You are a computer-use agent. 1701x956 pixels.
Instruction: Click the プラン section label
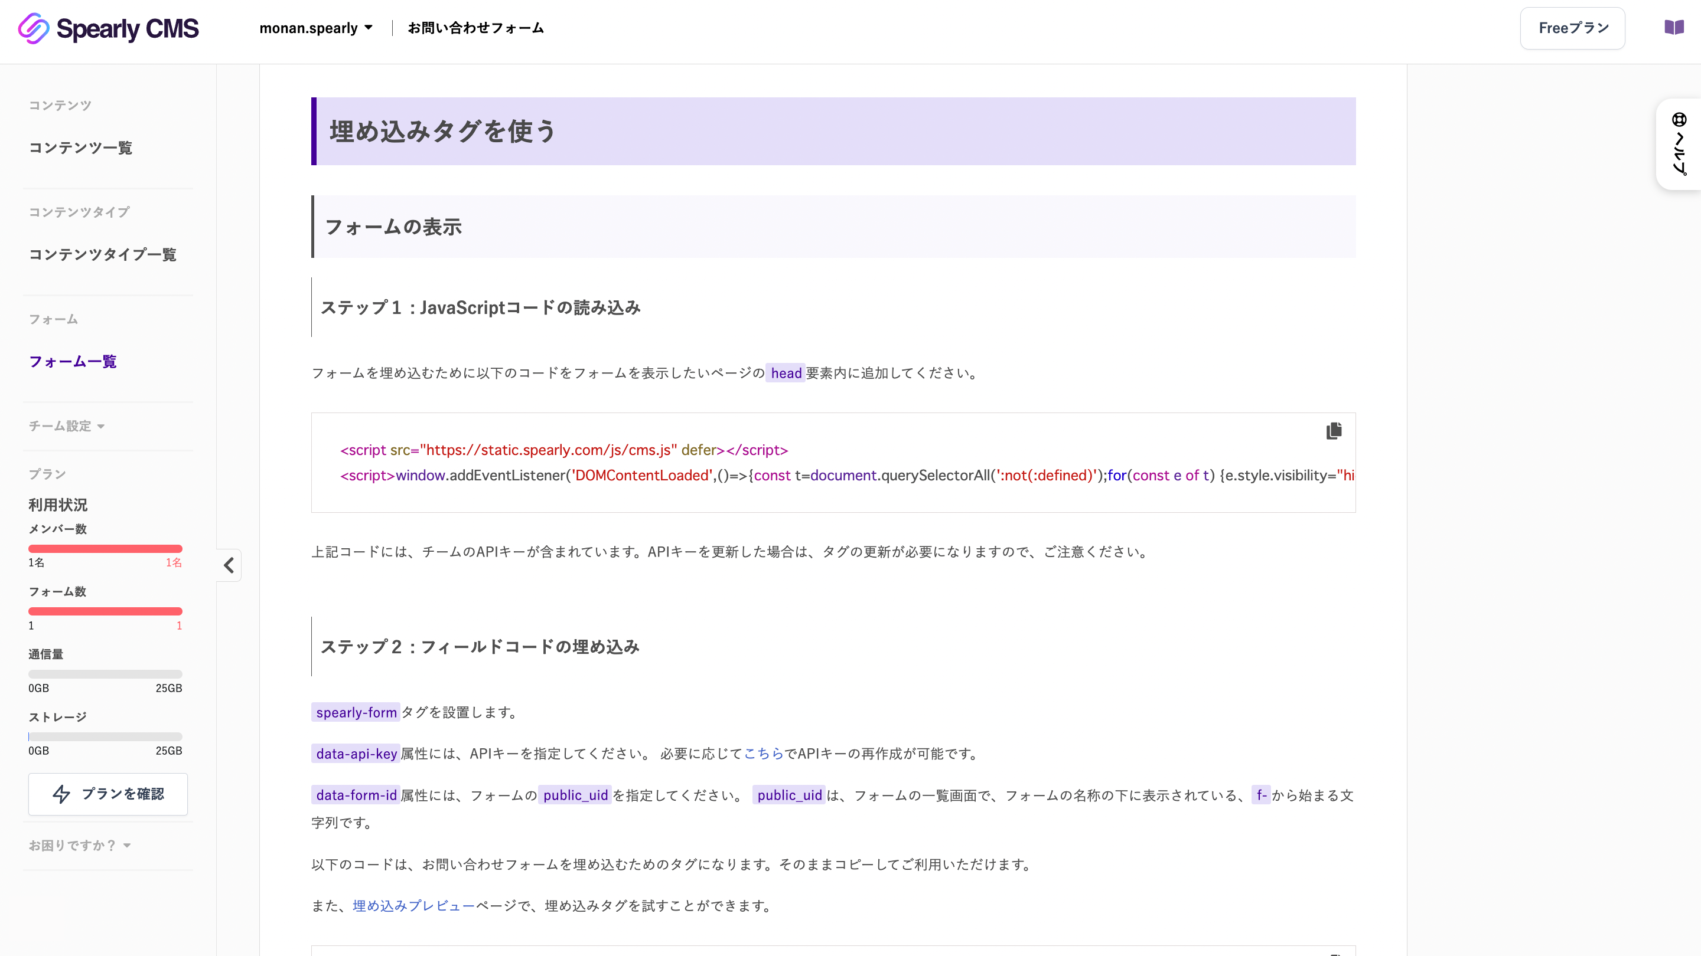[47, 474]
